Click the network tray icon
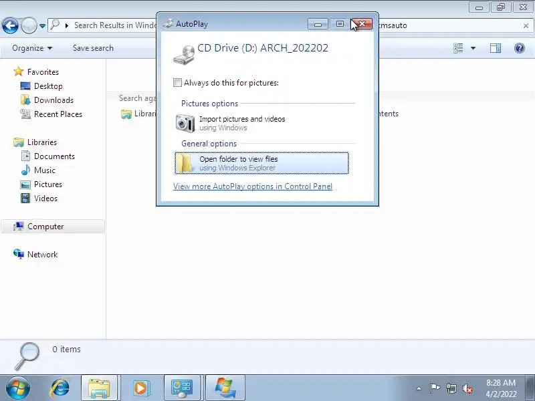 pos(451,388)
